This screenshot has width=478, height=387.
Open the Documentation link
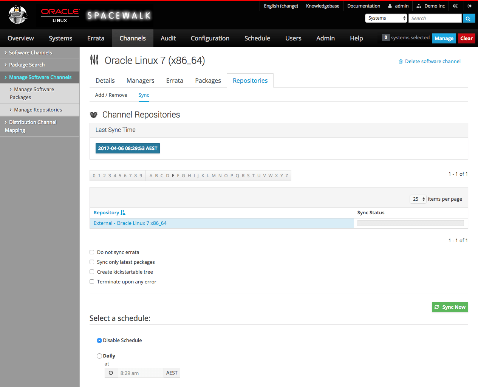pos(364,6)
